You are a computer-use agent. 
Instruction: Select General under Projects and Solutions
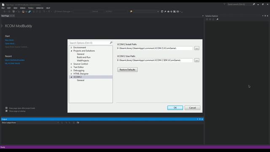(81, 54)
